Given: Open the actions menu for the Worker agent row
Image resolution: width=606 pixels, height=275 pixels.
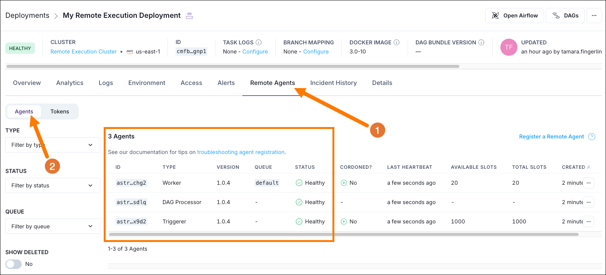Looking at the screenshot, I should [589, 183].
